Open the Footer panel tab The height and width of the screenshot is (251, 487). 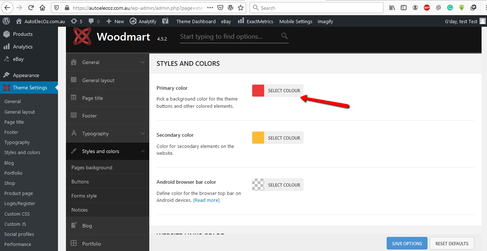(x=108, y=116)
